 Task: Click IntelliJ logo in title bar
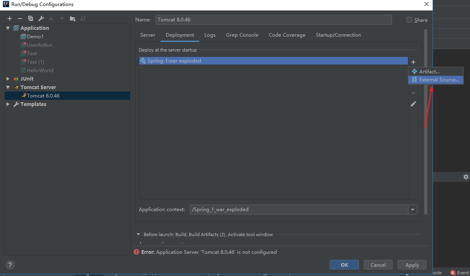[5, 4]
